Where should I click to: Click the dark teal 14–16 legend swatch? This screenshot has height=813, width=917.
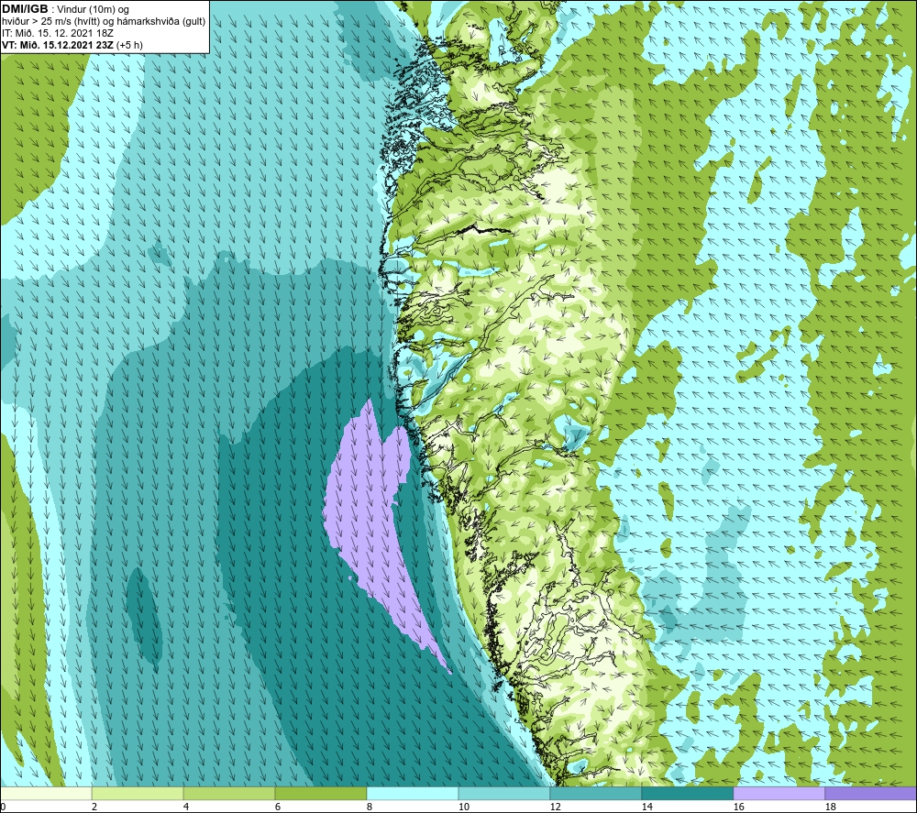coord(687,793)
